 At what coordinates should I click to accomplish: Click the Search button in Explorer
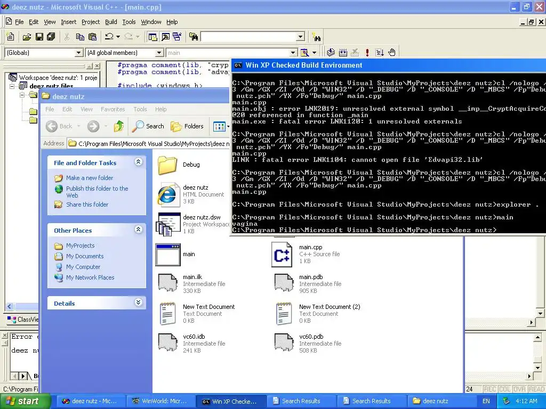[x=148, y=126]
